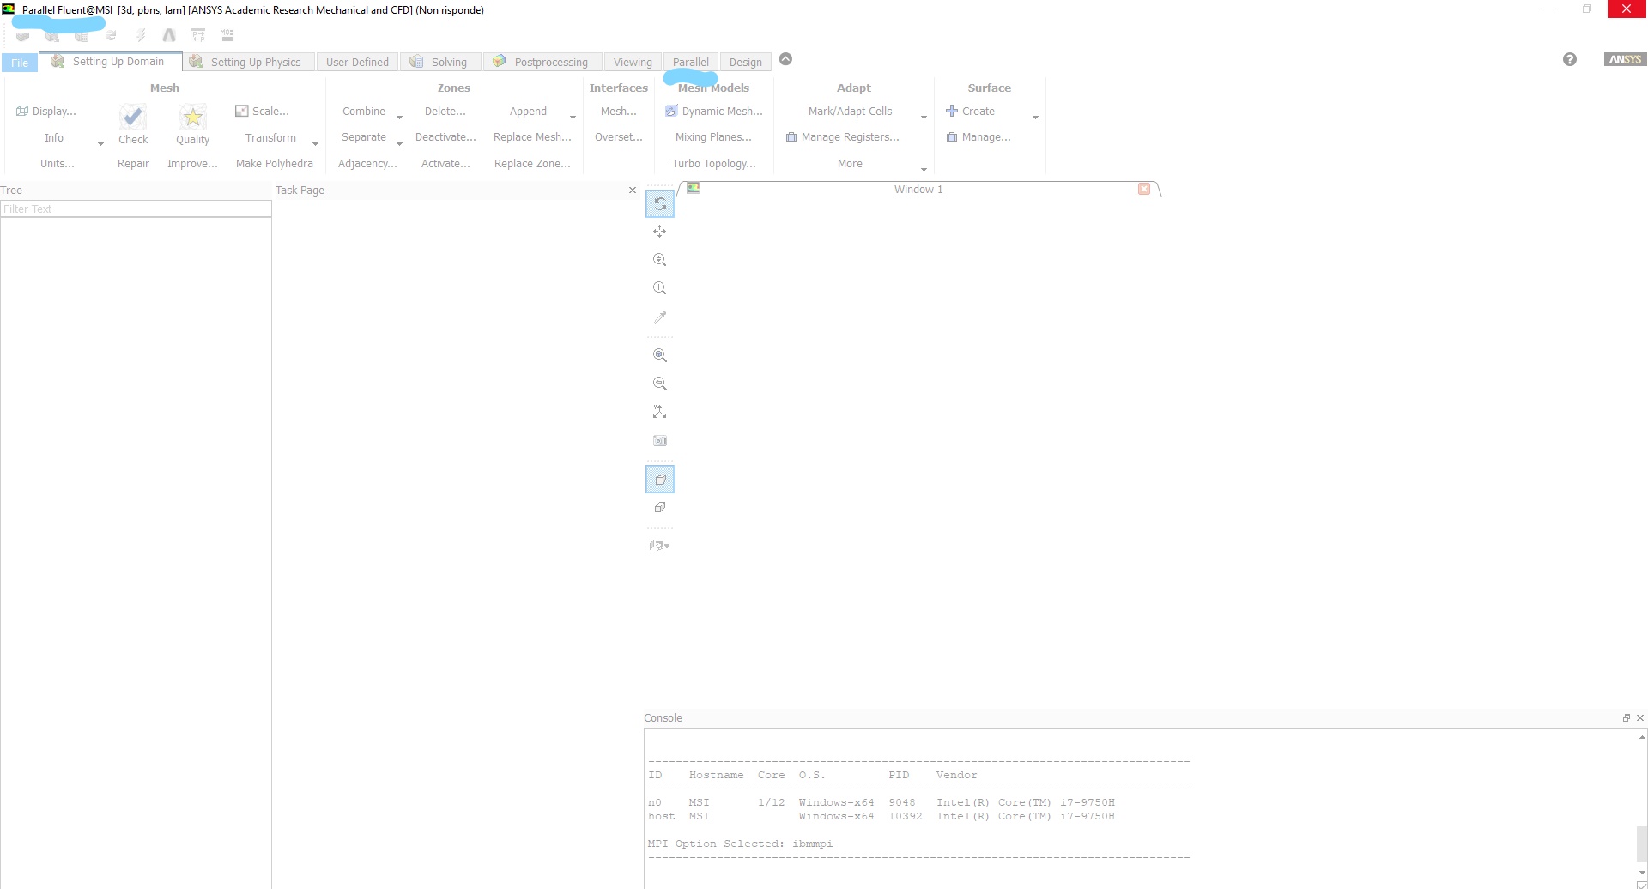The image size is (1648, 889).
Task: Open the Separate dropdown arrow
Action: coord(399,143)
